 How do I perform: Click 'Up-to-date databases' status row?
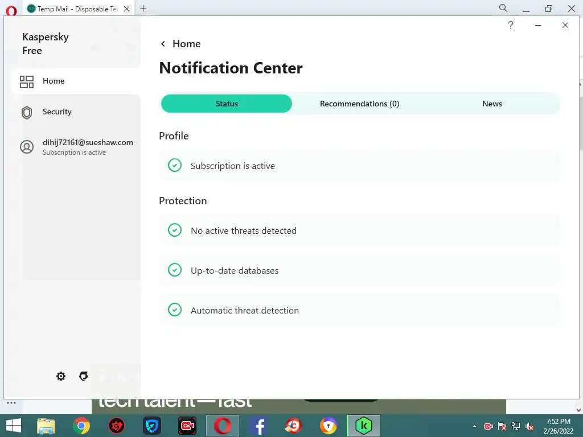click(360, 270)
